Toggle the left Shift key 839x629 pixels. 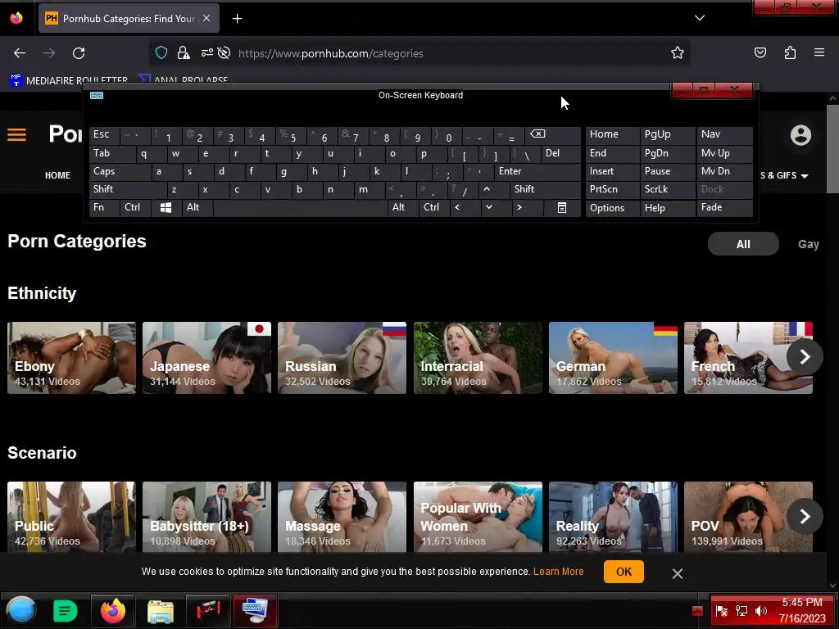128,189
